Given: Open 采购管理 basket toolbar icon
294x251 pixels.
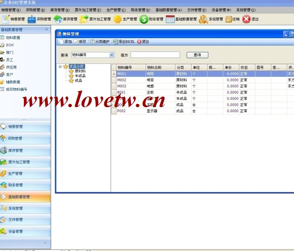Looking at the screenshot, I should point(32,19).
